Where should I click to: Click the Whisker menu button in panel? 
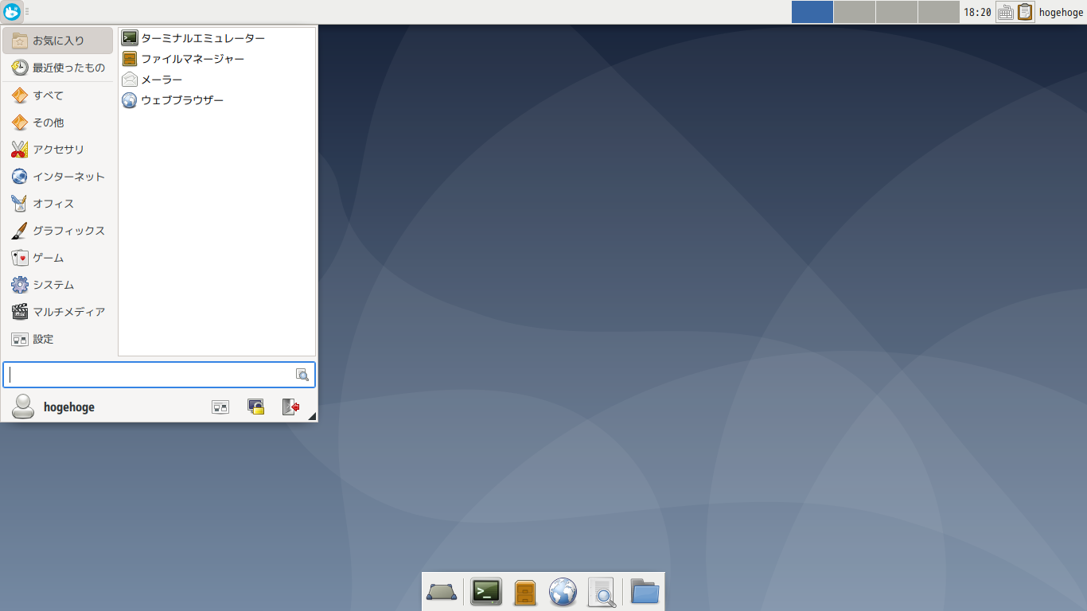click(x=11, y=12)
